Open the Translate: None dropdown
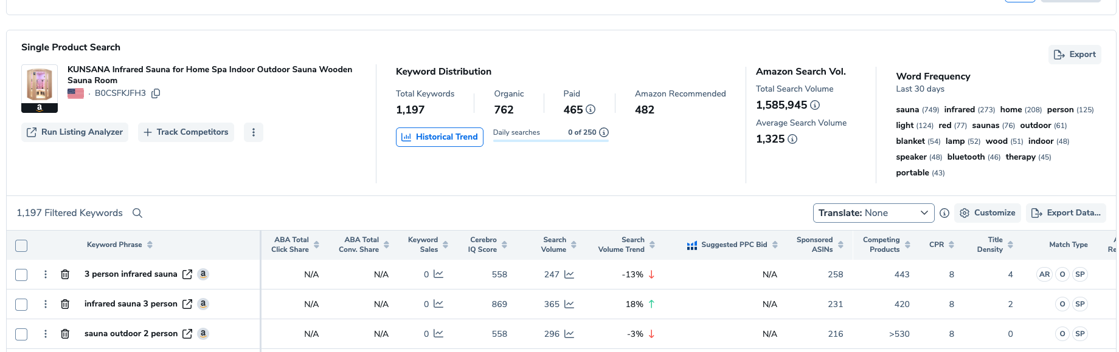Screen dimensions: 1119x352 [873, 213]
